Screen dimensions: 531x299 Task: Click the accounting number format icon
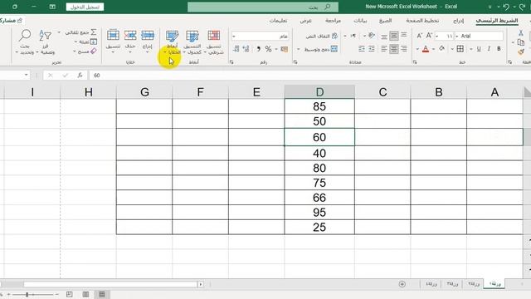point(284,49)
